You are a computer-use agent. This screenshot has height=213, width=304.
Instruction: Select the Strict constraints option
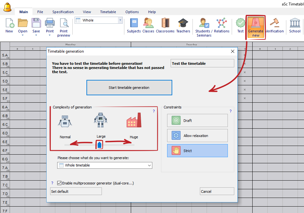coord(197,151)
